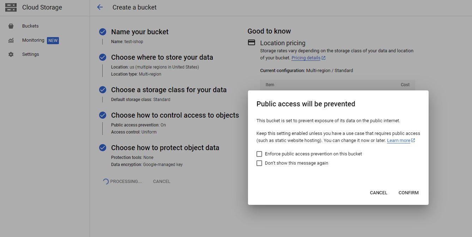Click the checkmark beside Name your bucket
This screenshot has height=237, width=472.
pyautogui.click(x=103, y=32)
